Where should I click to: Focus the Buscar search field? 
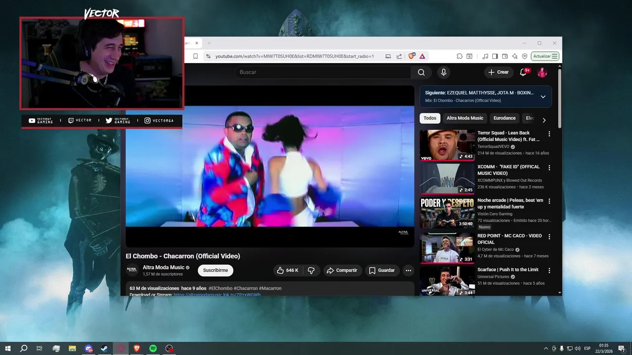click(322, 72)
